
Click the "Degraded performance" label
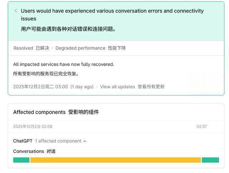coord(80,48)
